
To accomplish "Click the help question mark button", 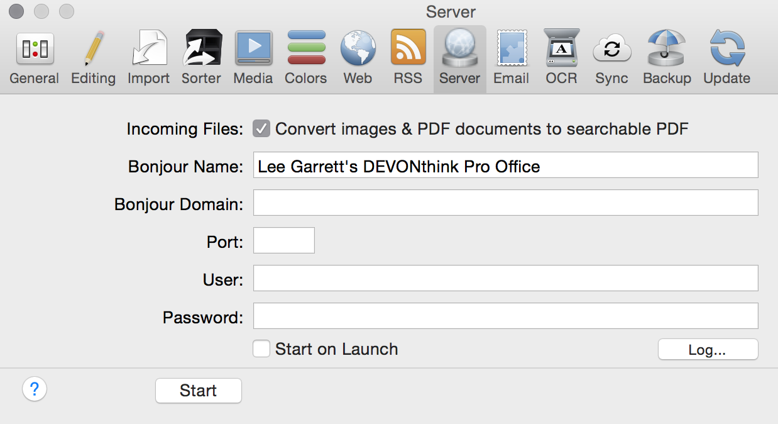I will click(35, 389).
